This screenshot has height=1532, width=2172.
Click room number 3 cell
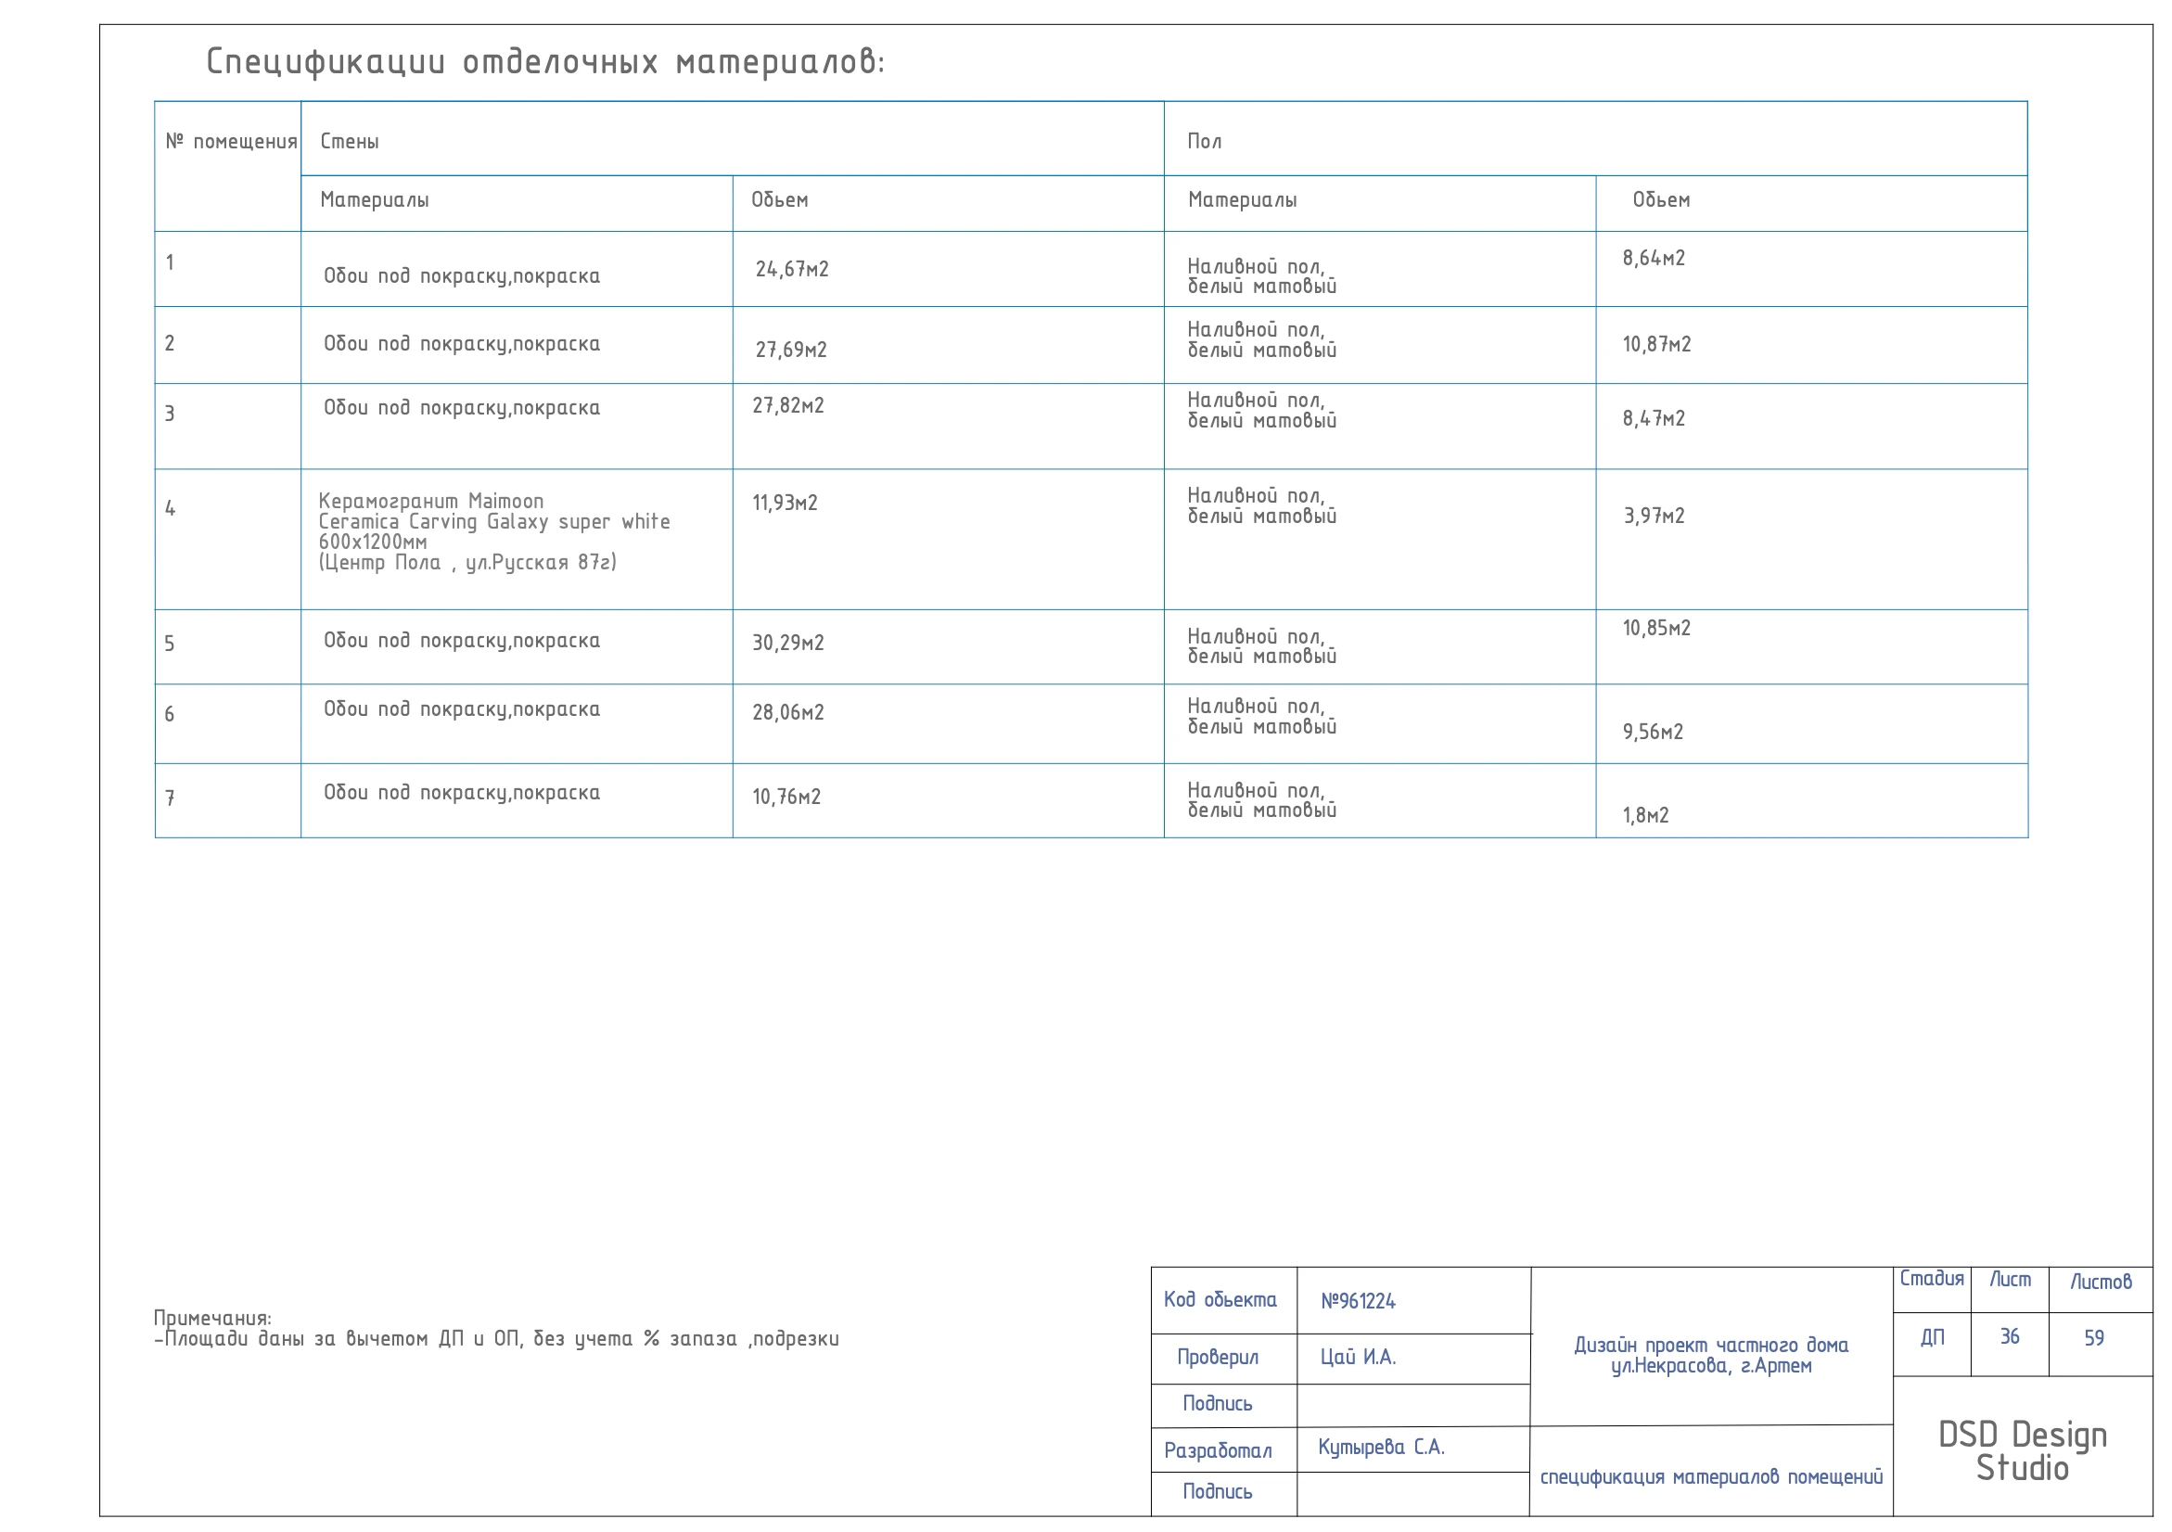(171, 415)
